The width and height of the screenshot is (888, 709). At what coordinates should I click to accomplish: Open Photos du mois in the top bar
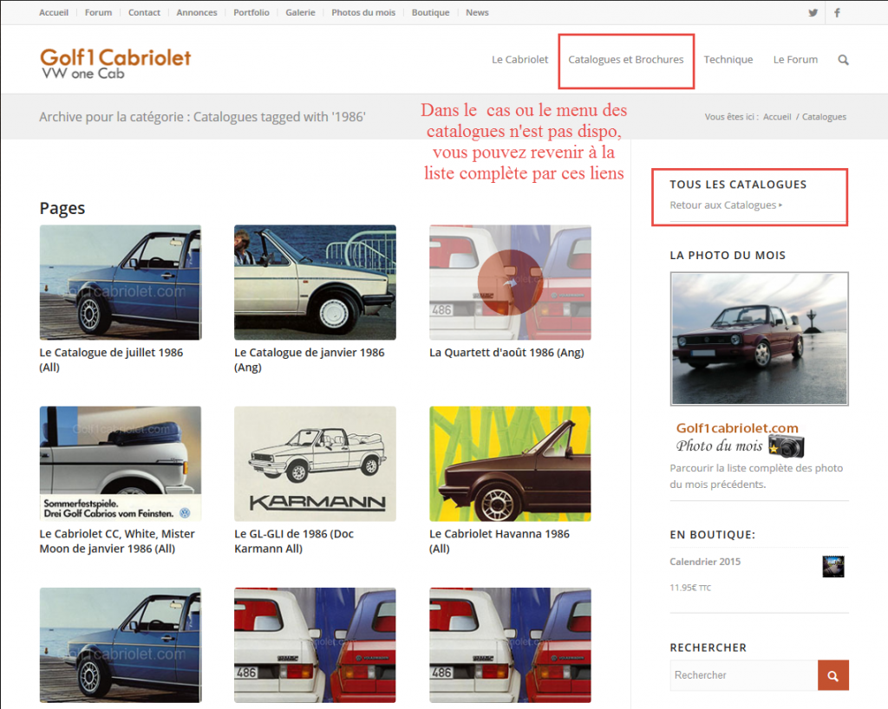click(363, 12)
